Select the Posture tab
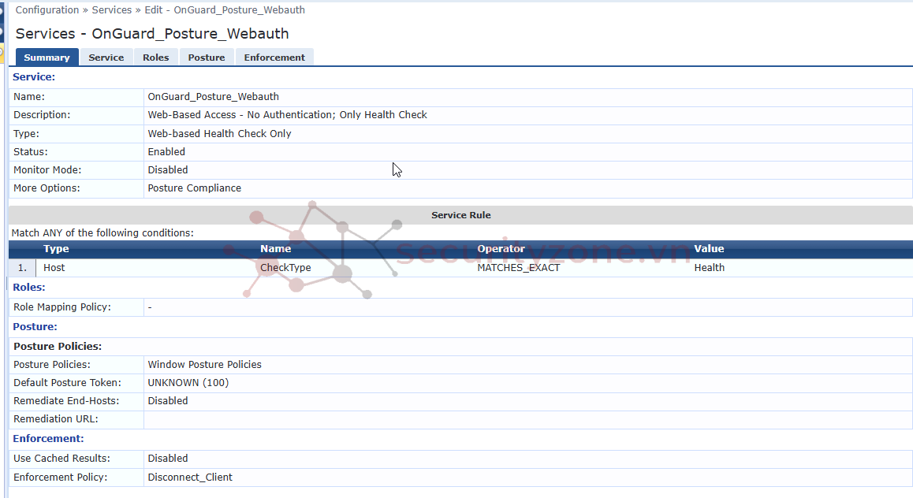913x498 pixels. 207,58
